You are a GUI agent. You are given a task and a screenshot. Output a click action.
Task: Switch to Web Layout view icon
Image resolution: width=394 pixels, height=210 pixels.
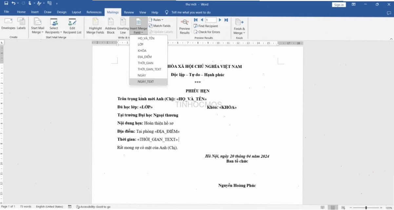[343, 207]
